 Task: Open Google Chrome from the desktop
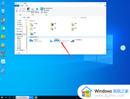(x=3, y=21)
